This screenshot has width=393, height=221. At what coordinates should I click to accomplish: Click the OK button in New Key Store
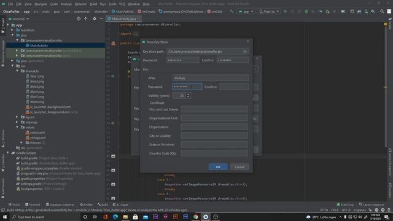218,167
